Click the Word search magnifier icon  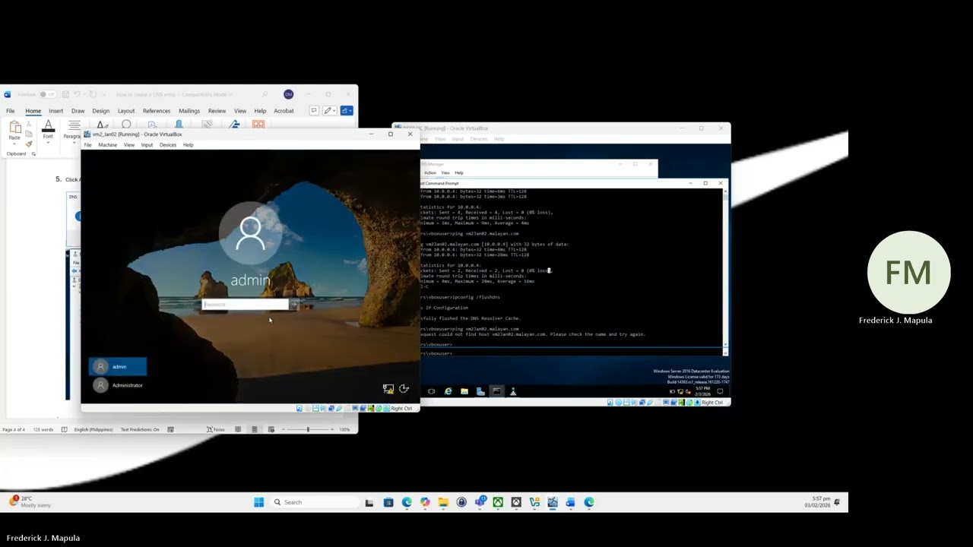coord(265,94)
